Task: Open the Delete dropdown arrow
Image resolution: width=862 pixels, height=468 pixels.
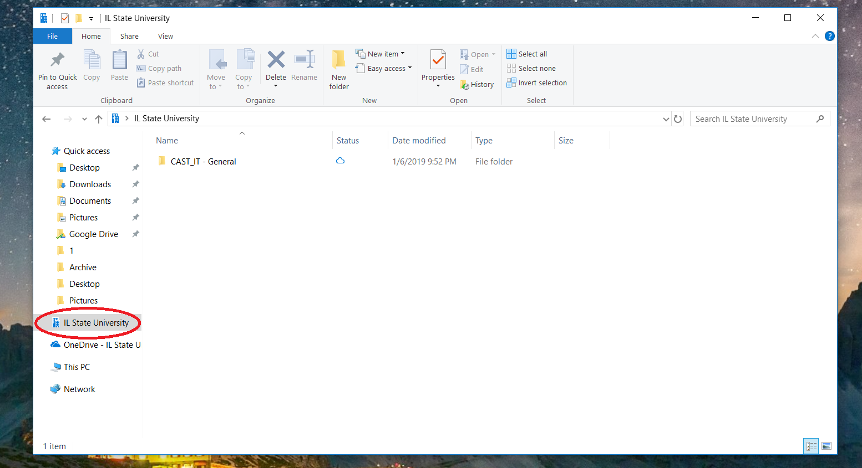Action: pos(276,86)
